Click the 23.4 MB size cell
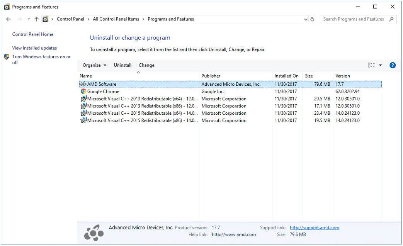 coord(322,113)
